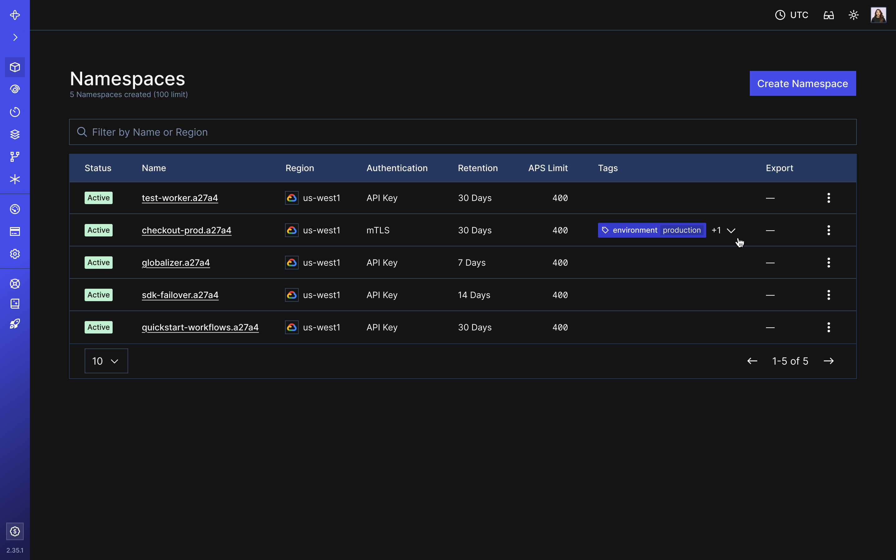
Task: Open the Nexus asterisk icon in sidebar
Action: [x=15, y=179]
